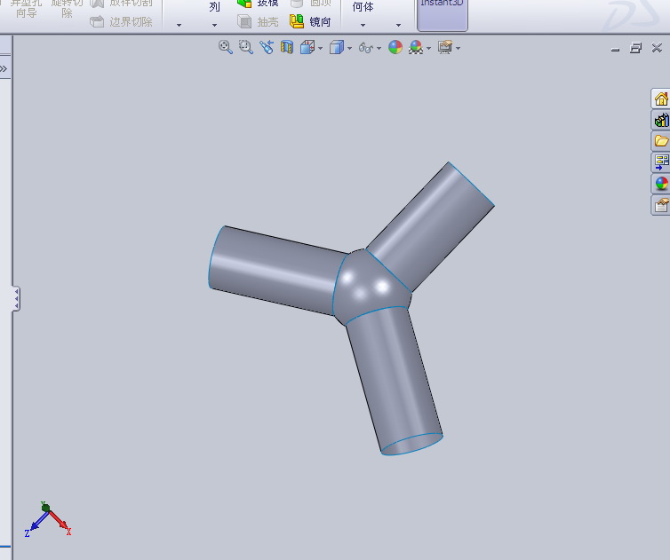670x560 pixels.
Task: Select the upper-right cylinder branch
Action: (429, 226)
